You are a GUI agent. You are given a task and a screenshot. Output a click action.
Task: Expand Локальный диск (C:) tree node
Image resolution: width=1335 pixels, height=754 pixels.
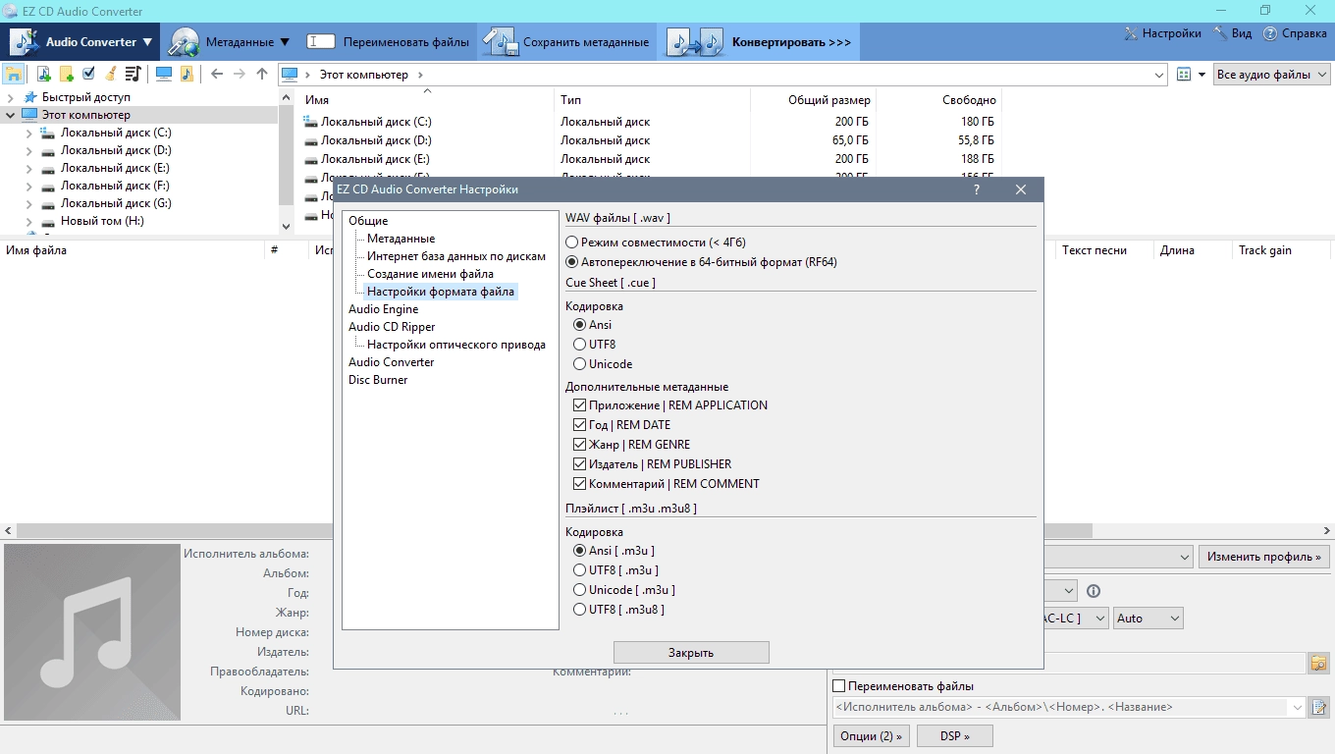[x=29, y=133]
